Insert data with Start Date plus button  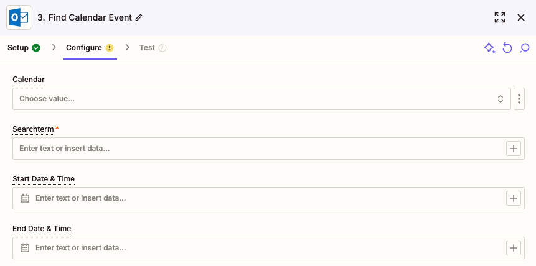(514, 198)
